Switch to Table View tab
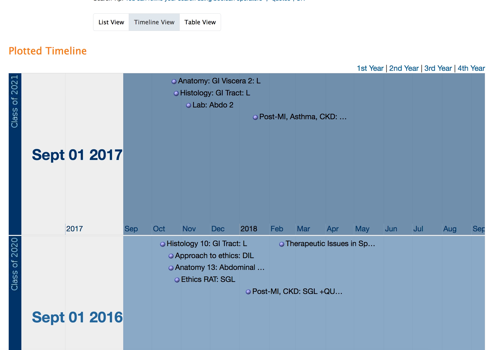Viewport: 493px width, 350px height. (200, 22)
